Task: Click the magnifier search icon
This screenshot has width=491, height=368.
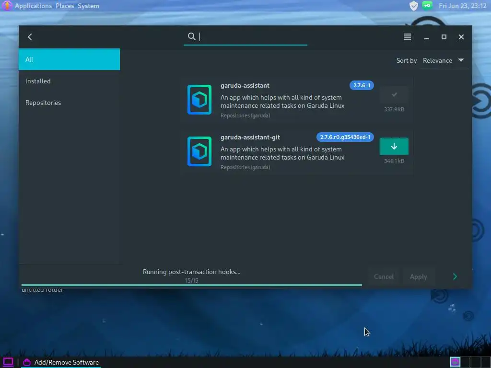Action: 192,36
